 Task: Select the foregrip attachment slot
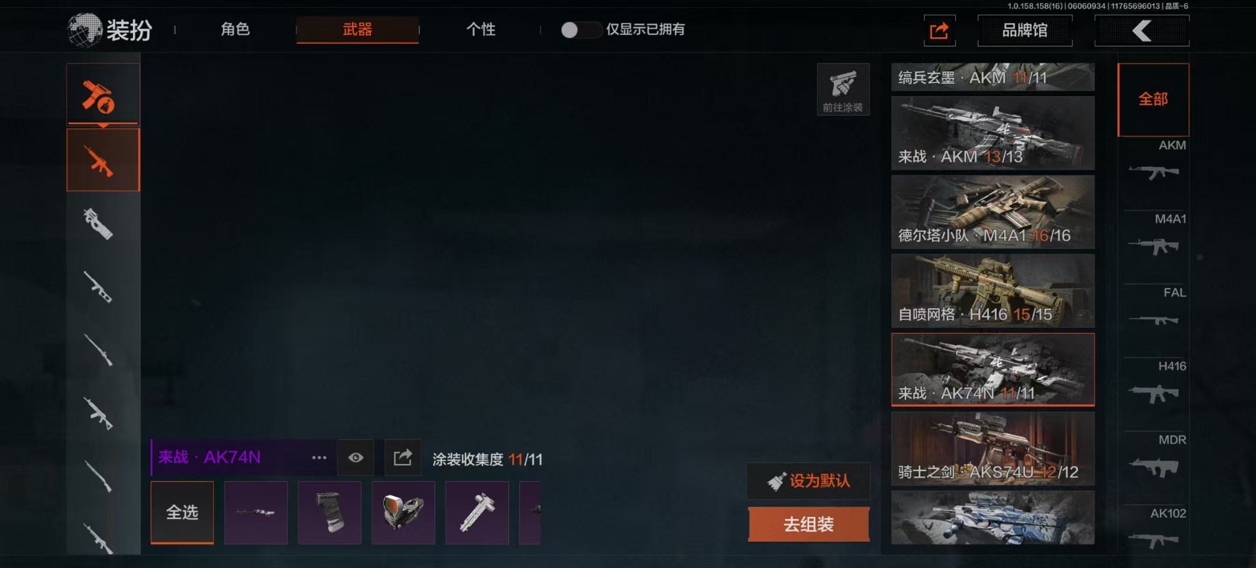(x=330, y=512)
